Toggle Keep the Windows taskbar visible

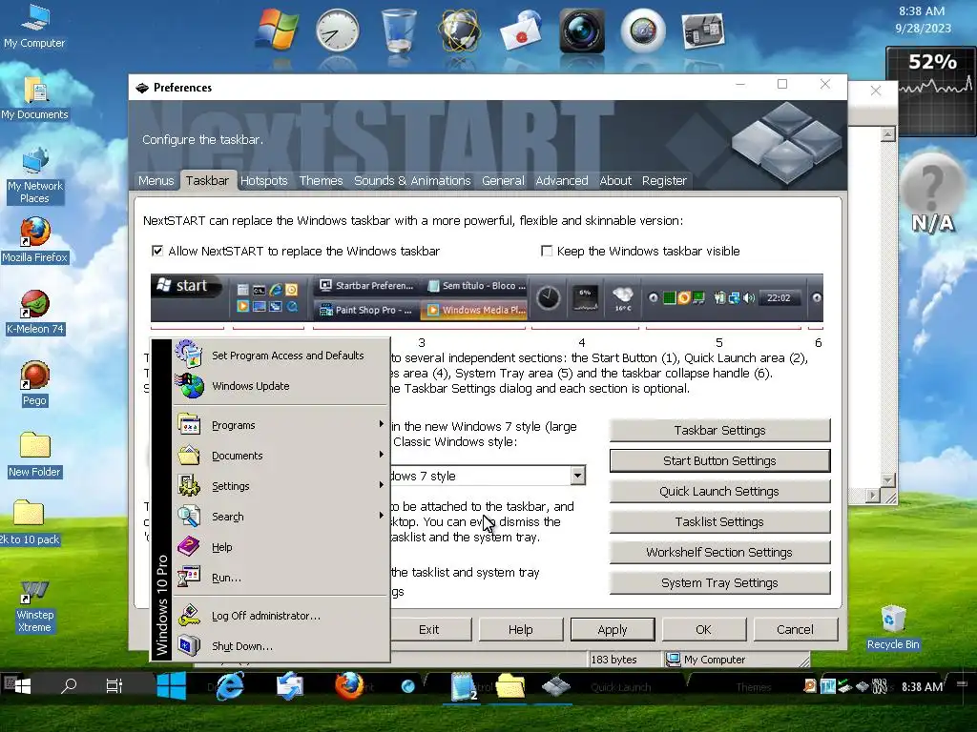547,251
